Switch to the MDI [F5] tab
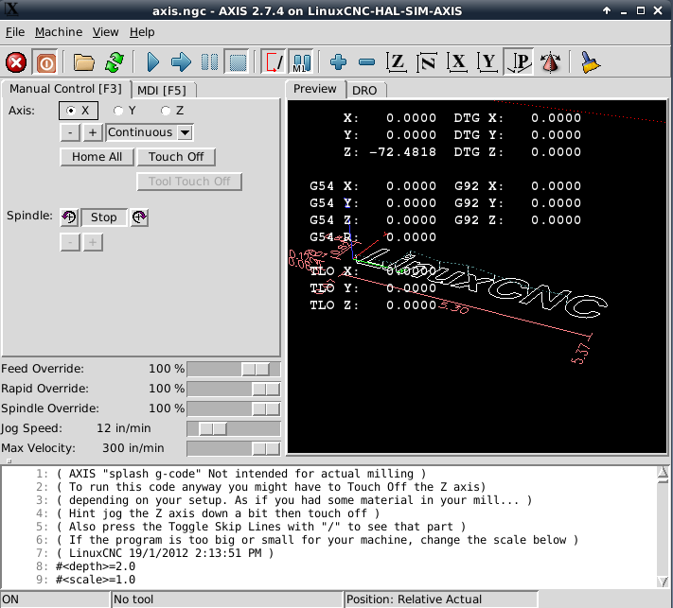 [162, 91]
